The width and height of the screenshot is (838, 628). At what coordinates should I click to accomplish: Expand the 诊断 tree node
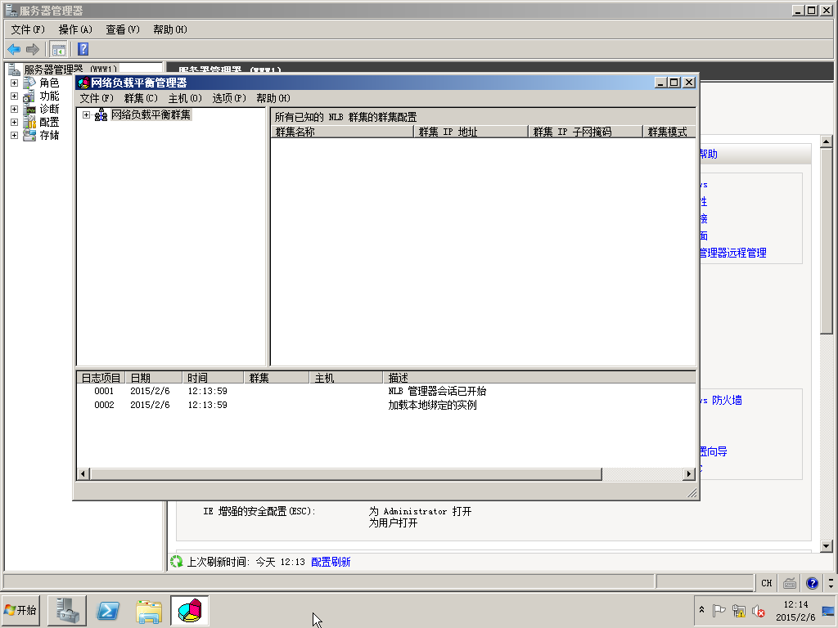coord(15,110)
